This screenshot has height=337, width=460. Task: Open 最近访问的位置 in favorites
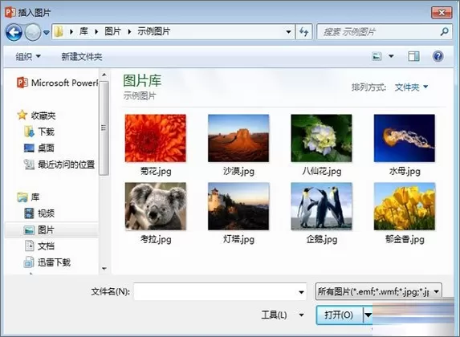click(x=59, y=164)
